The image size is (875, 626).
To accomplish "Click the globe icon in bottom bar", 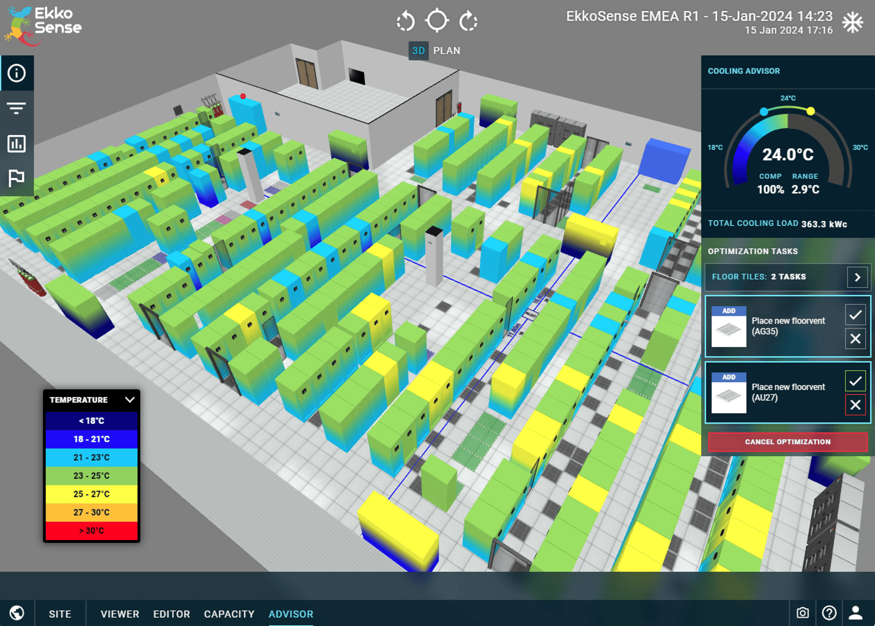I will tap(17, 613).
